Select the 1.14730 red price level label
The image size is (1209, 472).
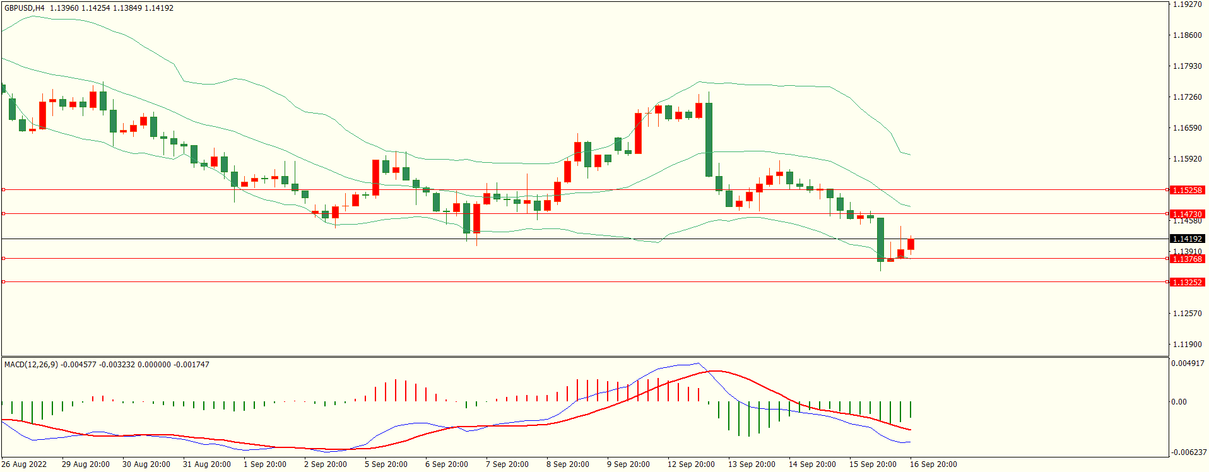1187,214
